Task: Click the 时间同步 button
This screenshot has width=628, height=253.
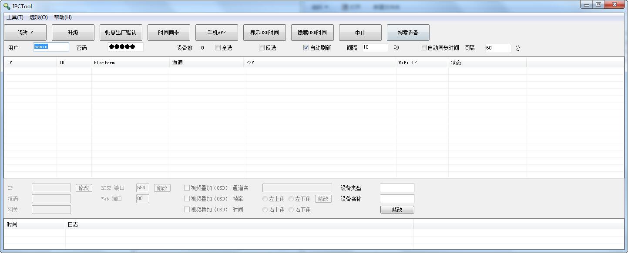Action: click(169, 33)
